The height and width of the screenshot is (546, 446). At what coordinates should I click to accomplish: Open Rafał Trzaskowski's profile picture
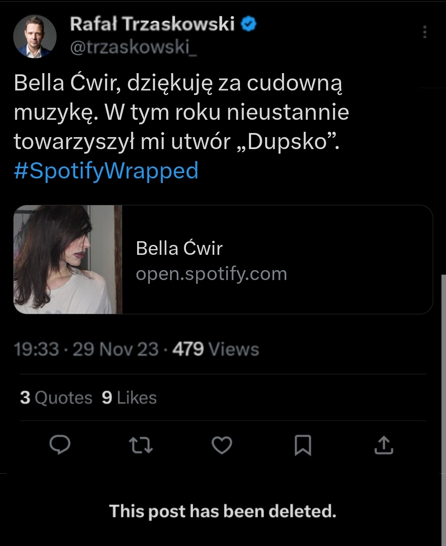(x=35, y=36)
